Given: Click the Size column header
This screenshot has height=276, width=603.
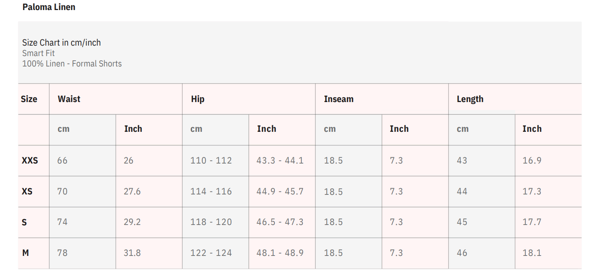Looking at the screenshot, I should (29, 99).
